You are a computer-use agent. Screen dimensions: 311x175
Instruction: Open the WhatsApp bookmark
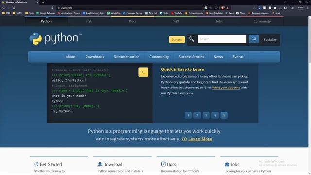tap(114, 13)
